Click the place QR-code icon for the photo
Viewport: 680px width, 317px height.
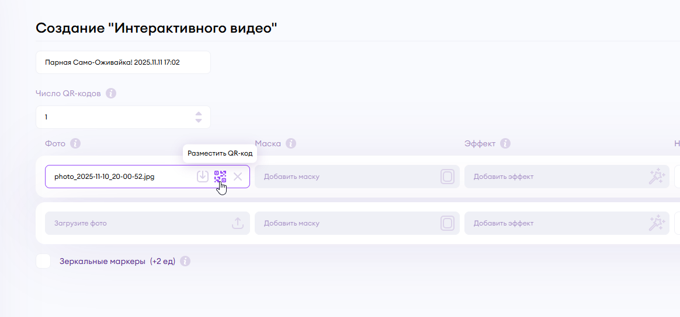click(x=220, y=176)
